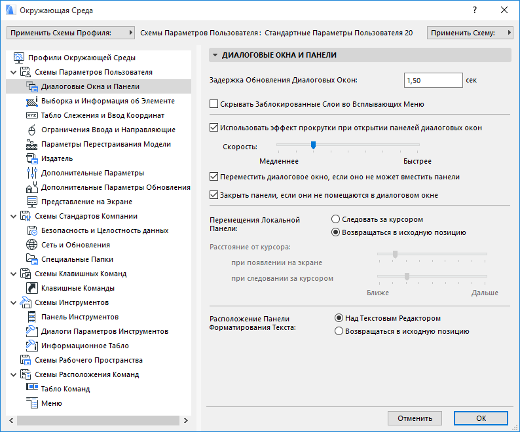This screenshot has width=520, height=432.
Task: Select Информационное Табло row label
Action: point(85,346)
